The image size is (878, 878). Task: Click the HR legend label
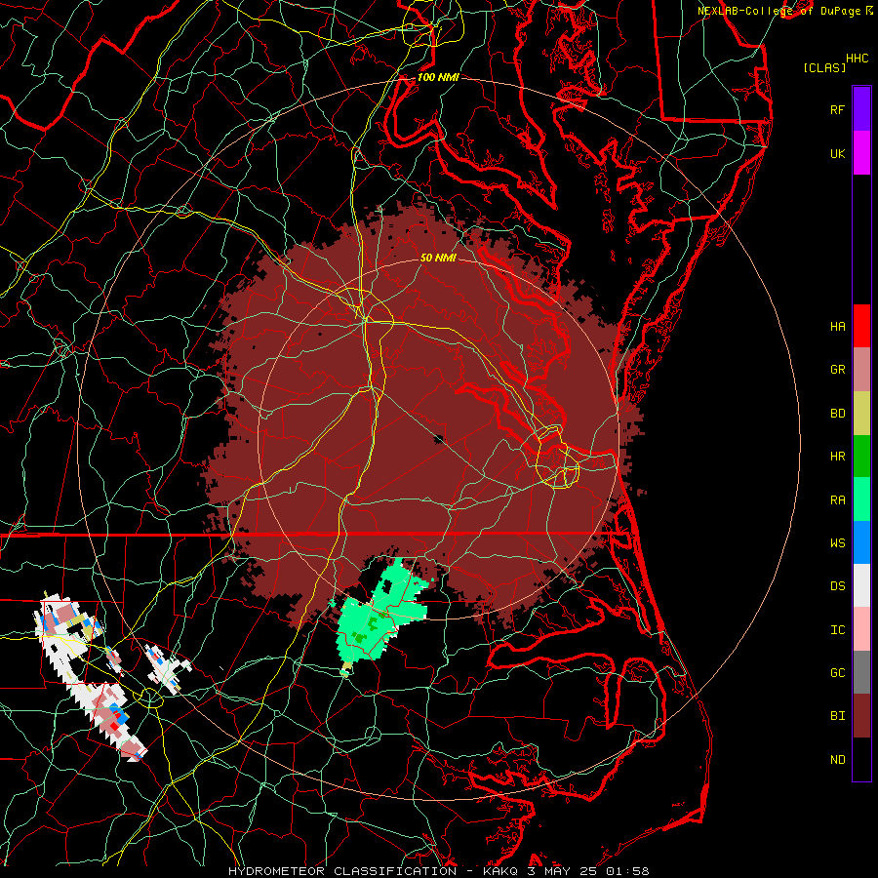click(x=837, y=457)
